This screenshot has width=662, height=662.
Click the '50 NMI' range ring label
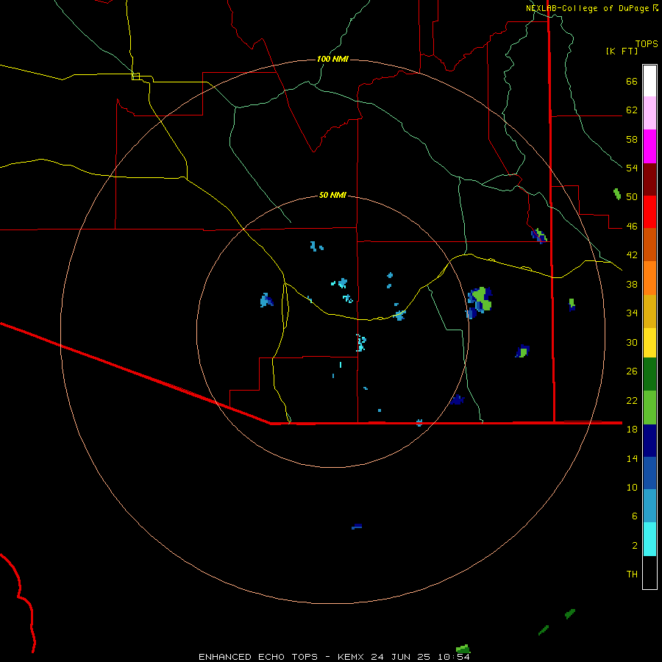pos(332,195)
